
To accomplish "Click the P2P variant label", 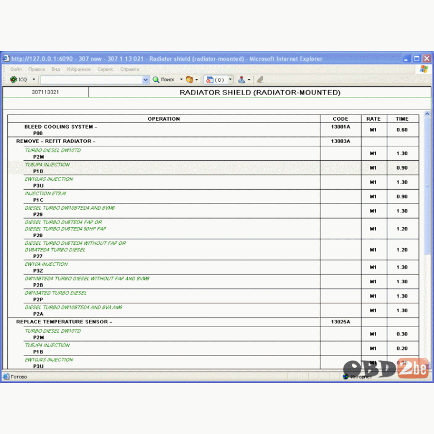I will click(38, 300).
